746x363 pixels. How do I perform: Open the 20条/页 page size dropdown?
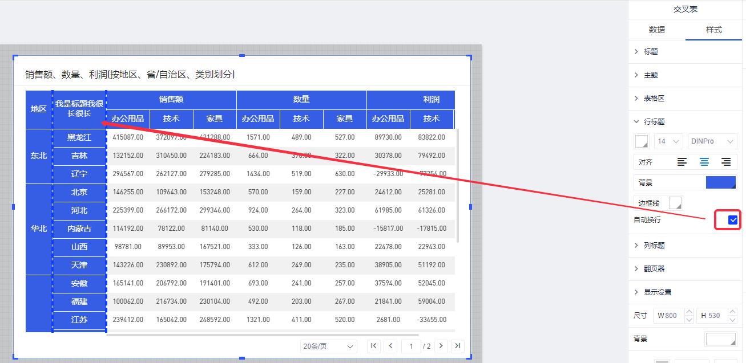coord(328,346)
